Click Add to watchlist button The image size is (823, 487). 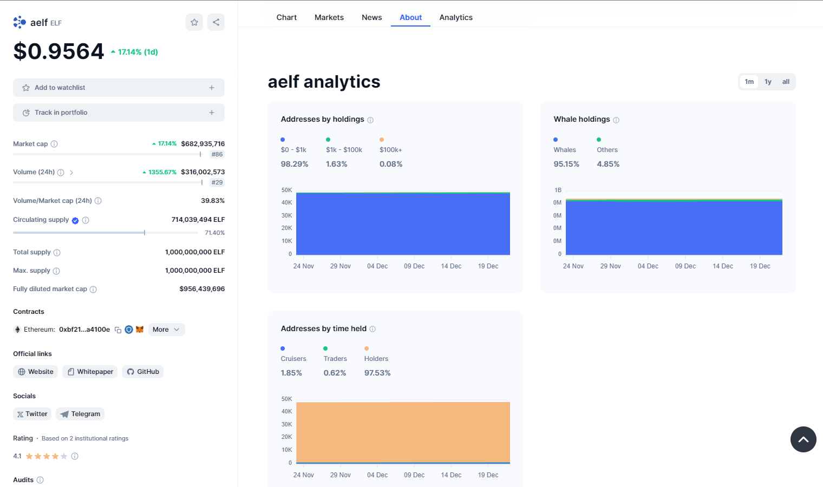[x=119, y=88]
